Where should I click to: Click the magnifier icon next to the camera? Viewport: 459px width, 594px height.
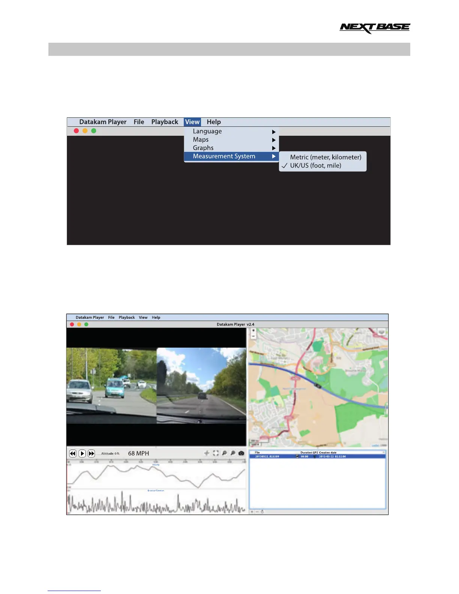(x=233, y=453)
